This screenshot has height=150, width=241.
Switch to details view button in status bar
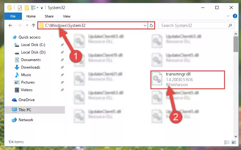point(227,142)
